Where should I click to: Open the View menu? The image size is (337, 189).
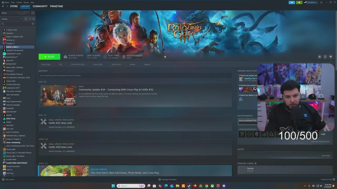13,2
